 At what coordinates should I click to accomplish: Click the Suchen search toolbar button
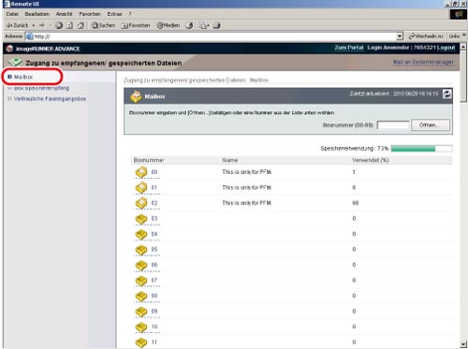pyautogui.click(x=103, y=25)
